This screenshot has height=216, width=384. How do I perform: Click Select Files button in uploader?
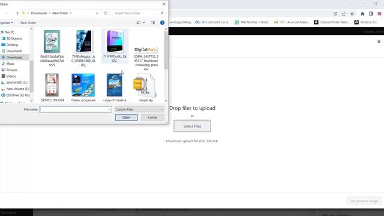(x=192, y=126)
